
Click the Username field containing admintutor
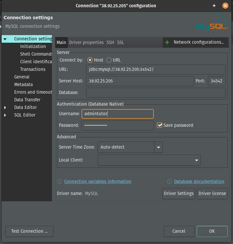(x=117, y=114)
